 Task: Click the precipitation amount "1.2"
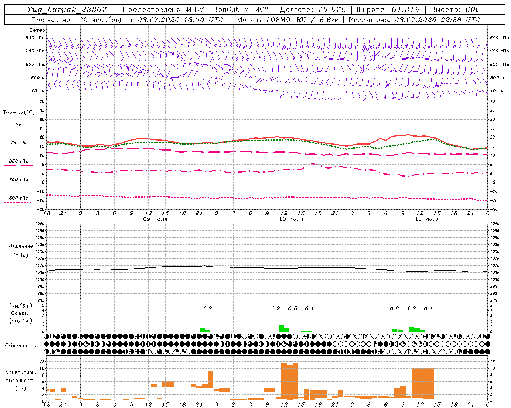click(275, 308)
